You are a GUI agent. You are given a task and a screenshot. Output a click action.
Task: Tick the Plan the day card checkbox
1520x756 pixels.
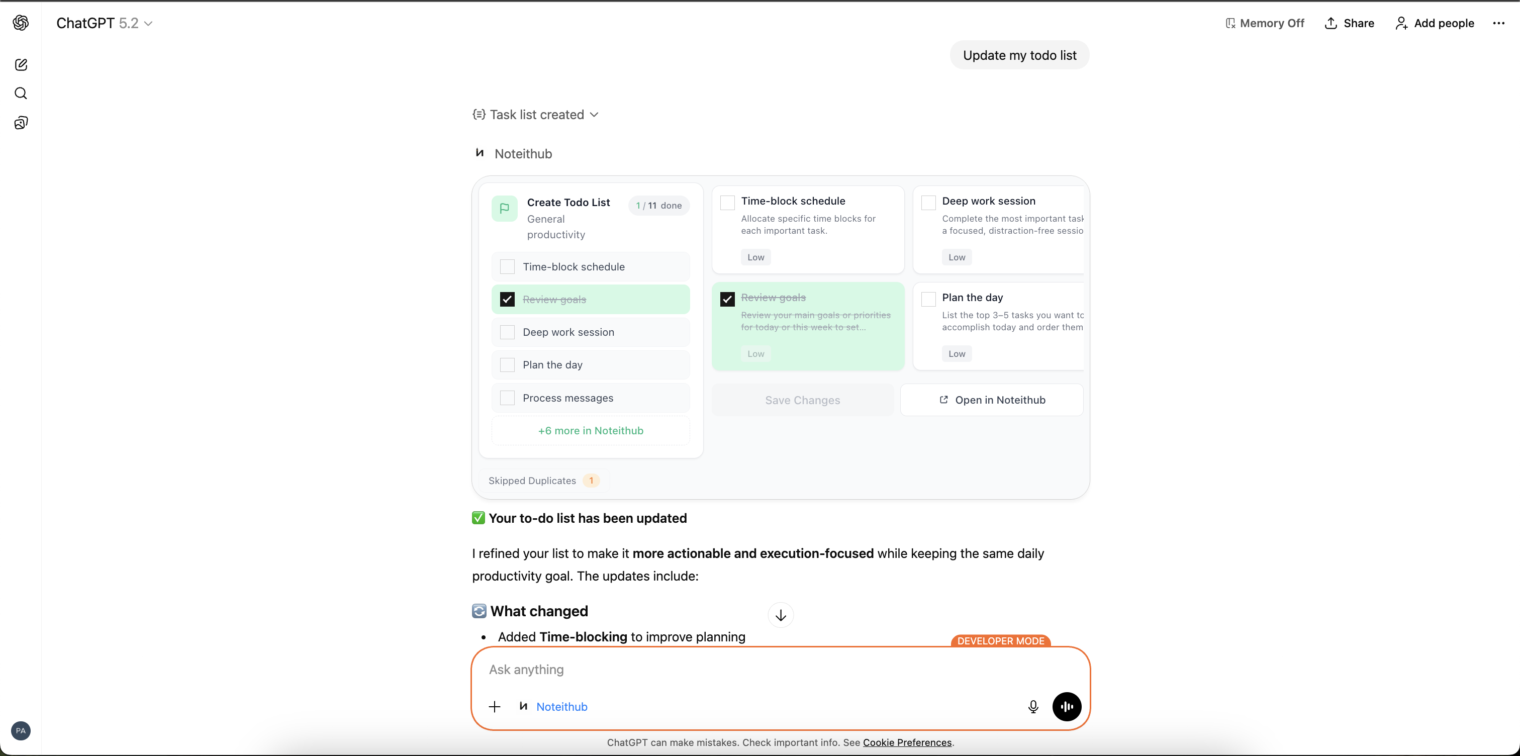tap(928, 299)
